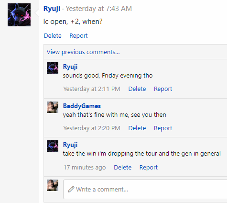The height and width of the screenshot is (203, 227).
Task: Click the Write a comment field
Action: pos(145,189)
